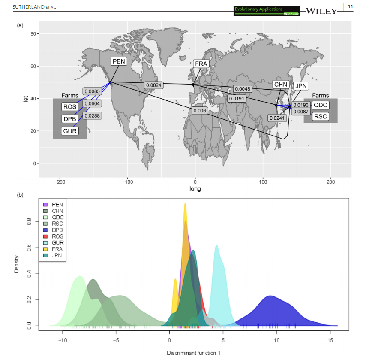Select the ROS farm label
The height and width of the screenshot is (360, 369).
pos(70,107)
